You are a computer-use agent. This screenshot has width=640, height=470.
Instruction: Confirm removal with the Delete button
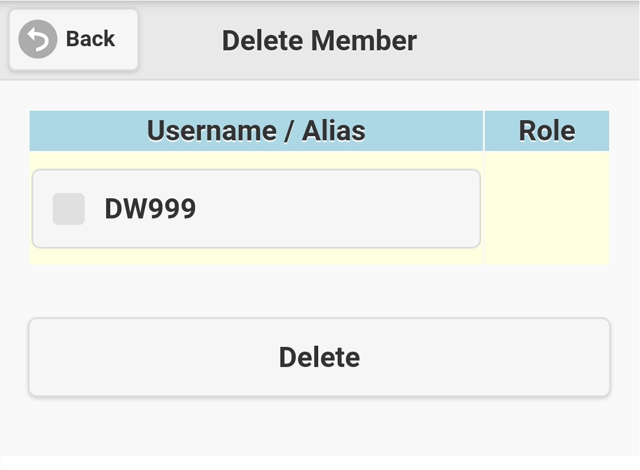pos(319,357)
